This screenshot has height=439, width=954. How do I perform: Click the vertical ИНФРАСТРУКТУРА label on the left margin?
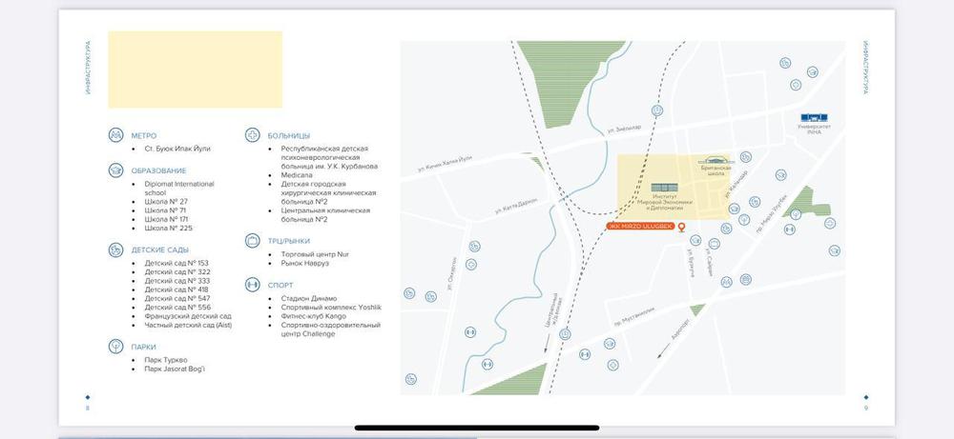tap(88, 68)
